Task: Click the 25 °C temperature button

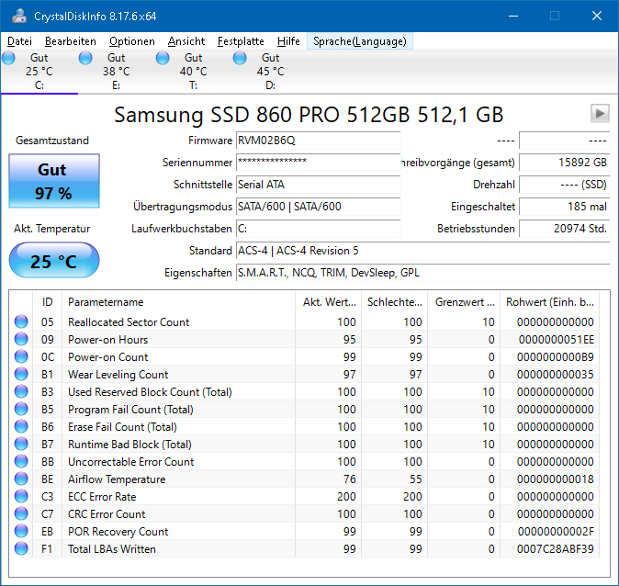Action: (x=54, y=261)
